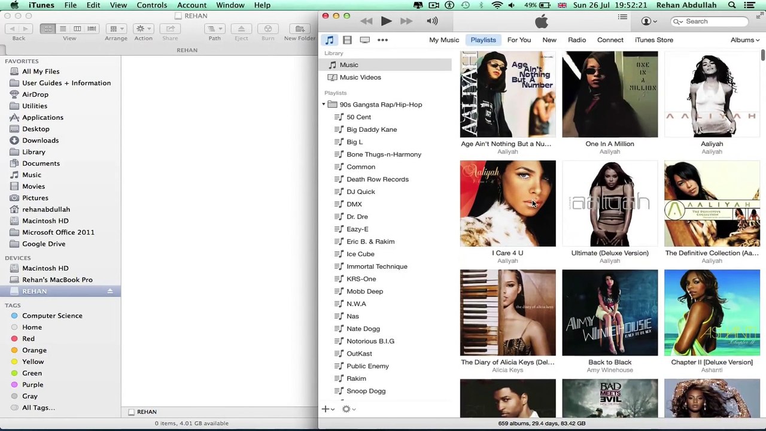Click the Amy Winehouse artist name link
This screenshot has width=766, height=431.
coord(610,370)
